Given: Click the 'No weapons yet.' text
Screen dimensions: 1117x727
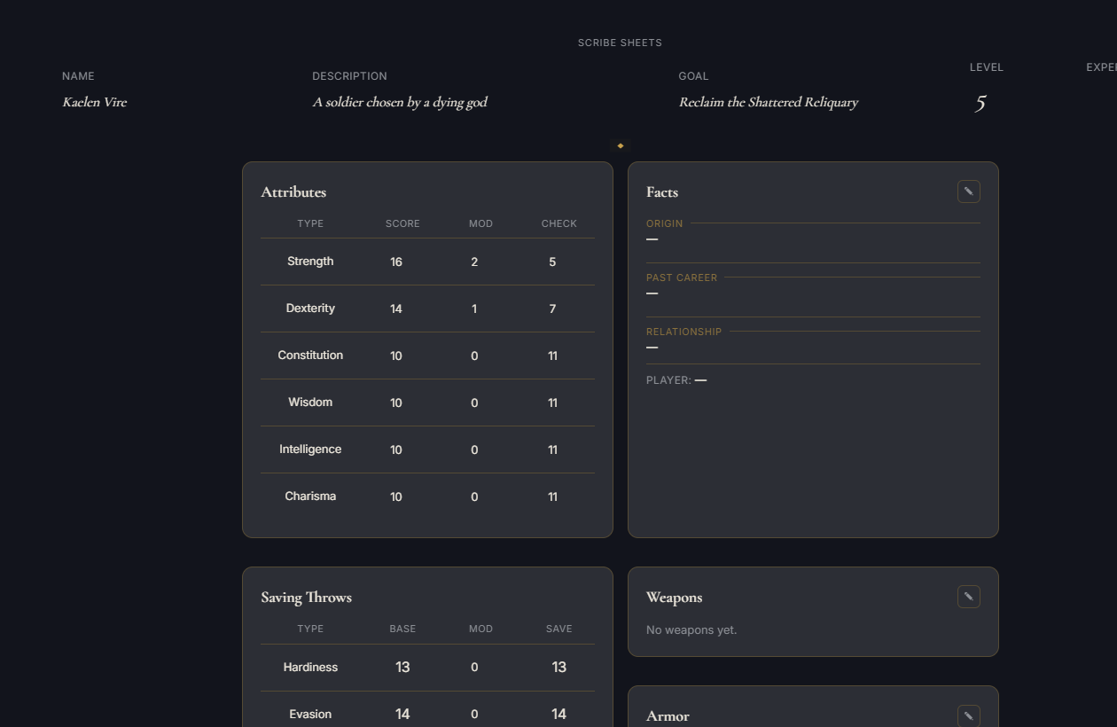Looking at the screenshot, I should coord(691,630).
